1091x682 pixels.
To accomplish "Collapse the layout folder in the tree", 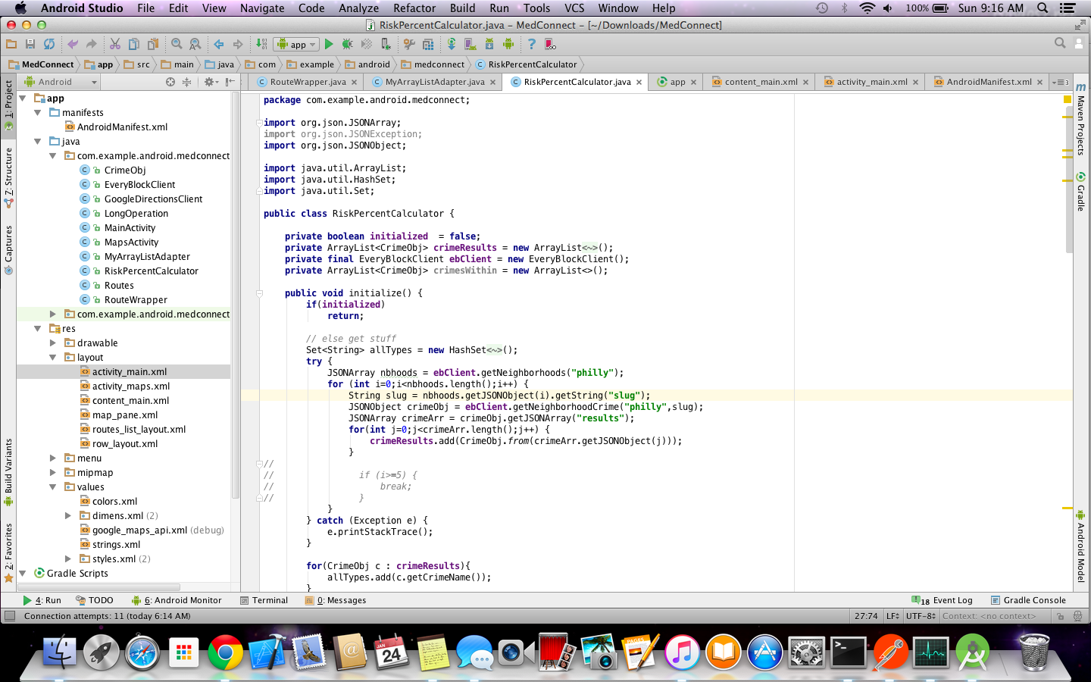I will click(x=53, y=358).
